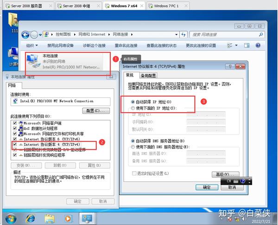The height and width of the screenshot is (225, 278).
Task: Click 重命名此连接 in the toolbar
Action: tap(126, 45)
